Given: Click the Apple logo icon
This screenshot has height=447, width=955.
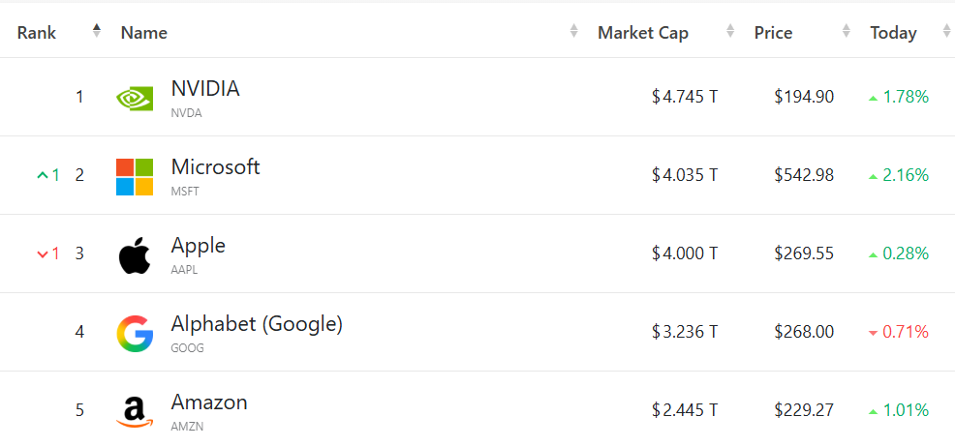Looking at the screenshot, I should coord(135,254).
